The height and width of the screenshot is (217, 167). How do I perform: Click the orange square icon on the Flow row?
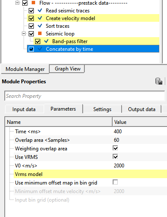(x=33, y=3)
